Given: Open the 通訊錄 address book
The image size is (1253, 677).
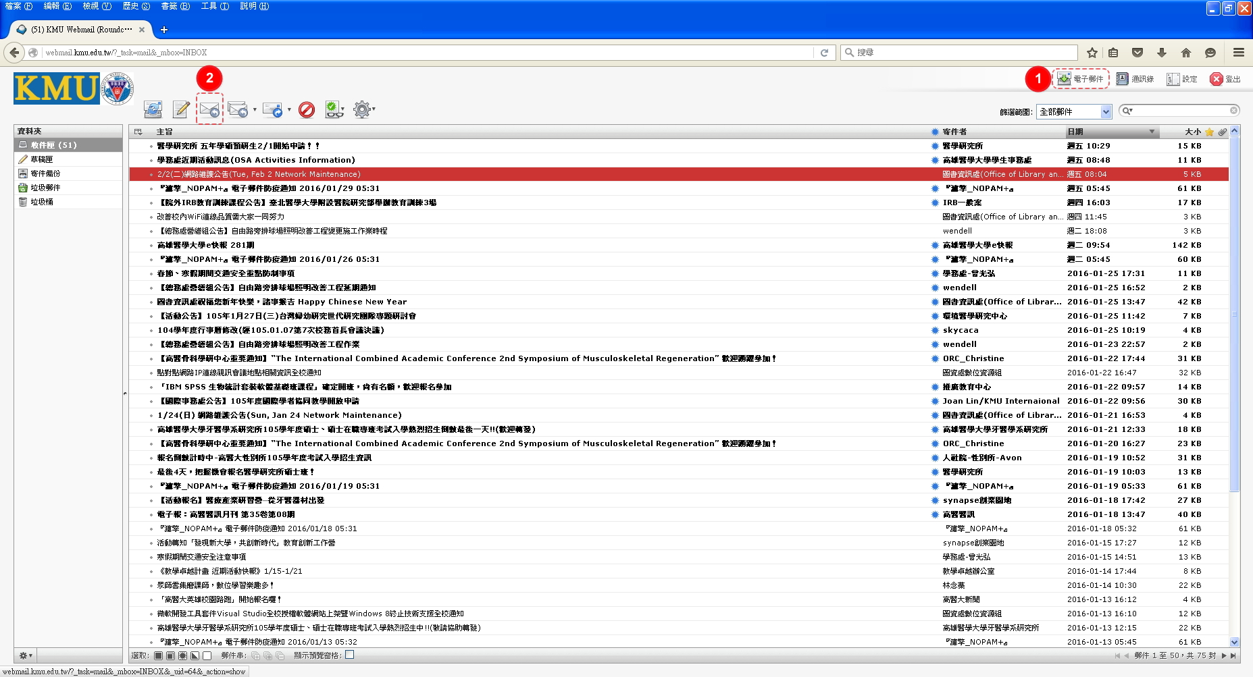Looking at the screenshot, I should (1135, 79).
